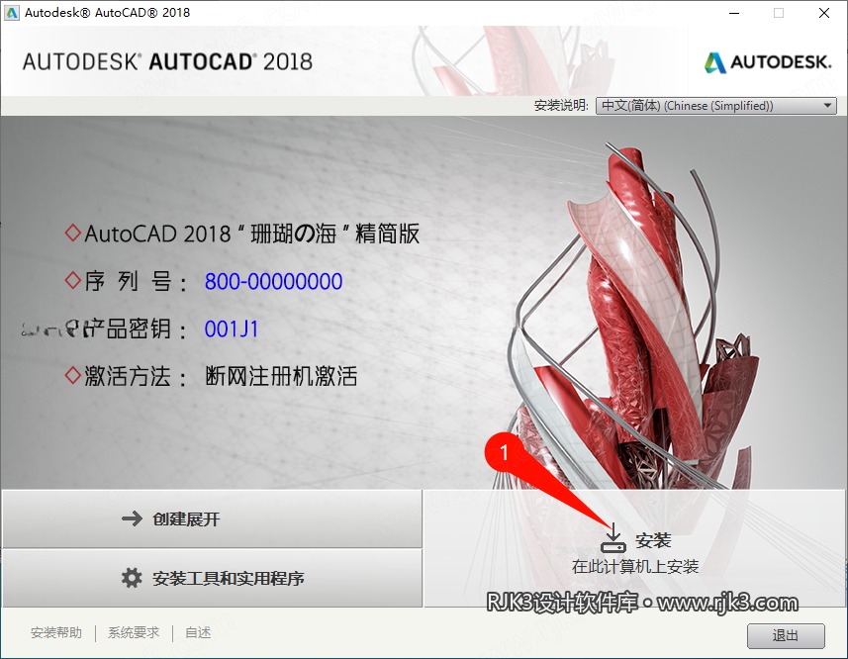This screenshot has width=848, height=659.
Task: Click the gear icon beside 安装工具和实用程序
Action: (x=132, y=578)
